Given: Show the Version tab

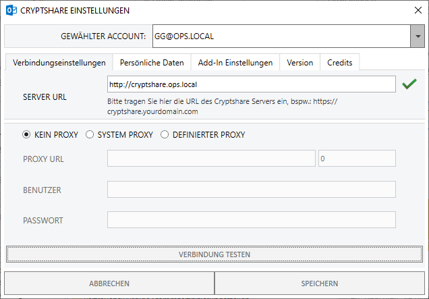Looking at the screenshot, I should coord(299,63).
